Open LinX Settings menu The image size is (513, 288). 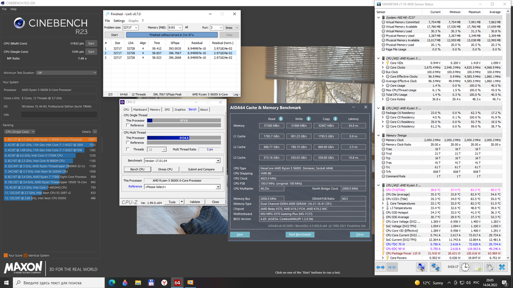[x=119, y=21]
